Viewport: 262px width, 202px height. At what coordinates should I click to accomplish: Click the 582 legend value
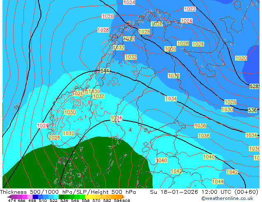click(x=107, y=200)
